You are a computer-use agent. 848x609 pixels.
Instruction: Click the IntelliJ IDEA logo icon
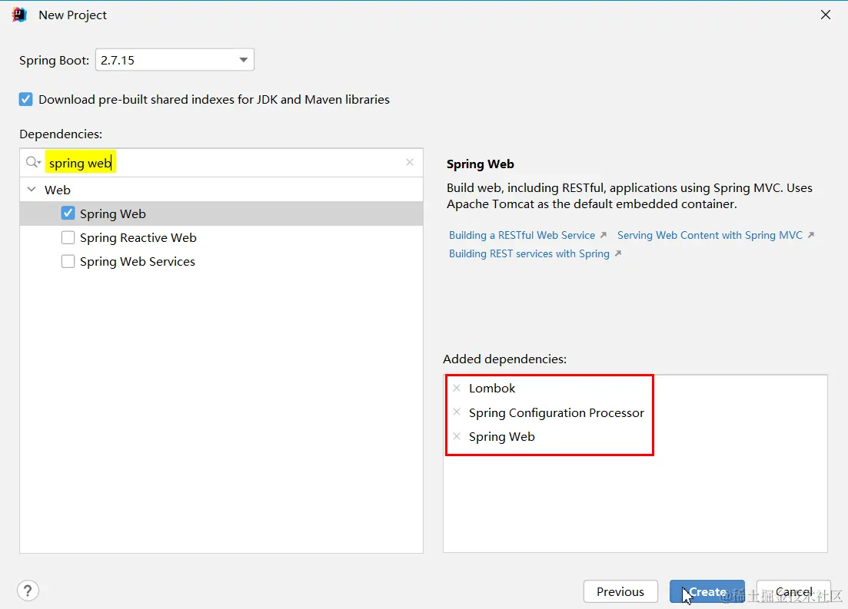pos(19,15)
